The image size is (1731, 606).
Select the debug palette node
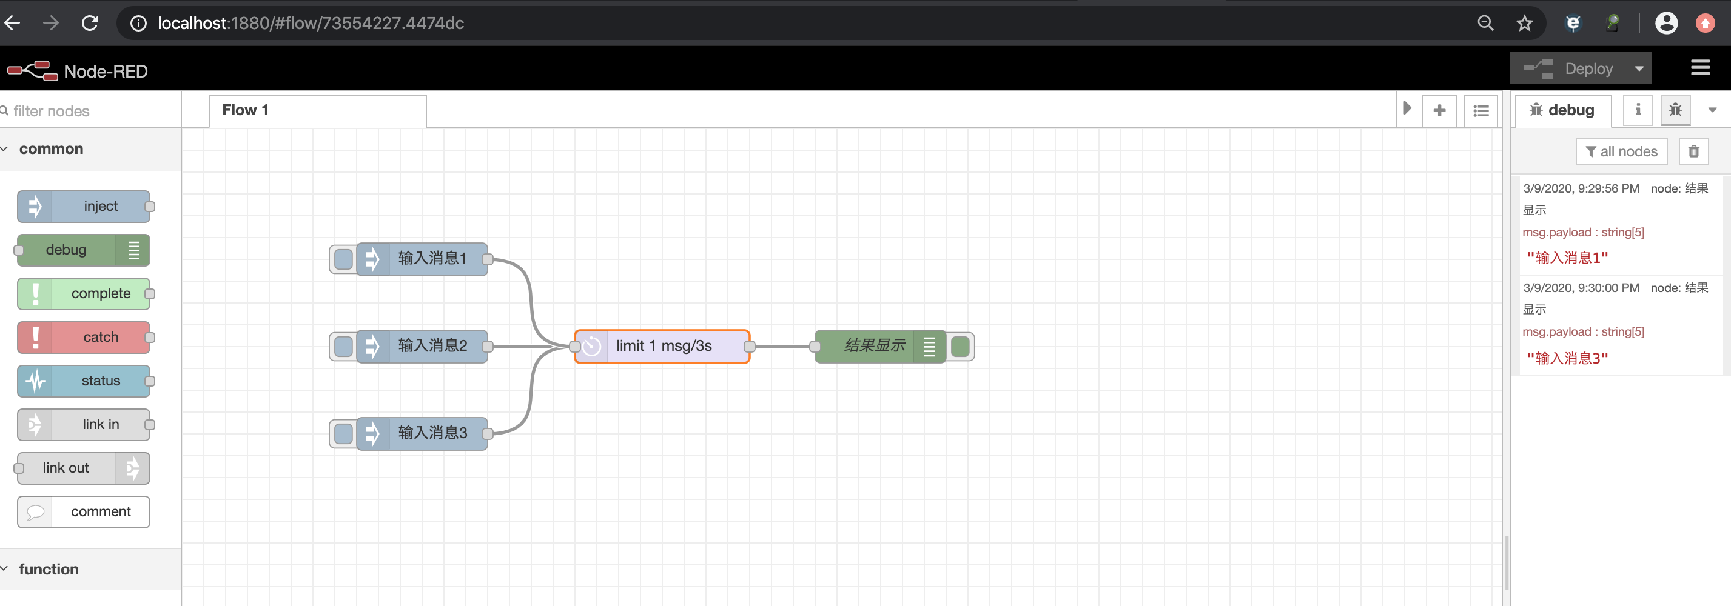83,250
